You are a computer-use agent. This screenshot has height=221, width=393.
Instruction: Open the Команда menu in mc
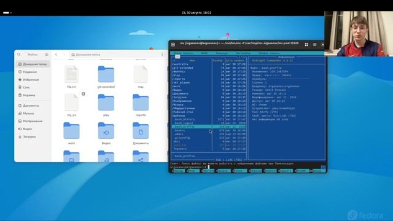(x=222, y=53)
